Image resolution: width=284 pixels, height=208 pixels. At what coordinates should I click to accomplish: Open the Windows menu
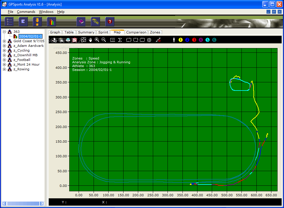(x=46, y=12)
